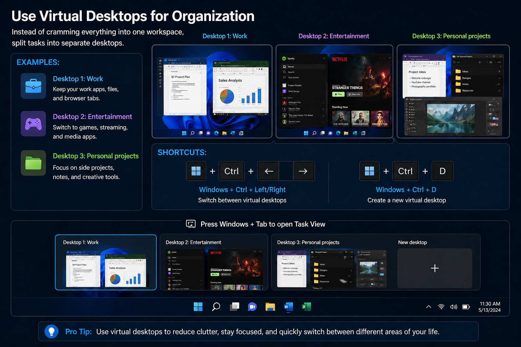
Task: Click Desktop 1: Work heading above previews
Action: 225,36
